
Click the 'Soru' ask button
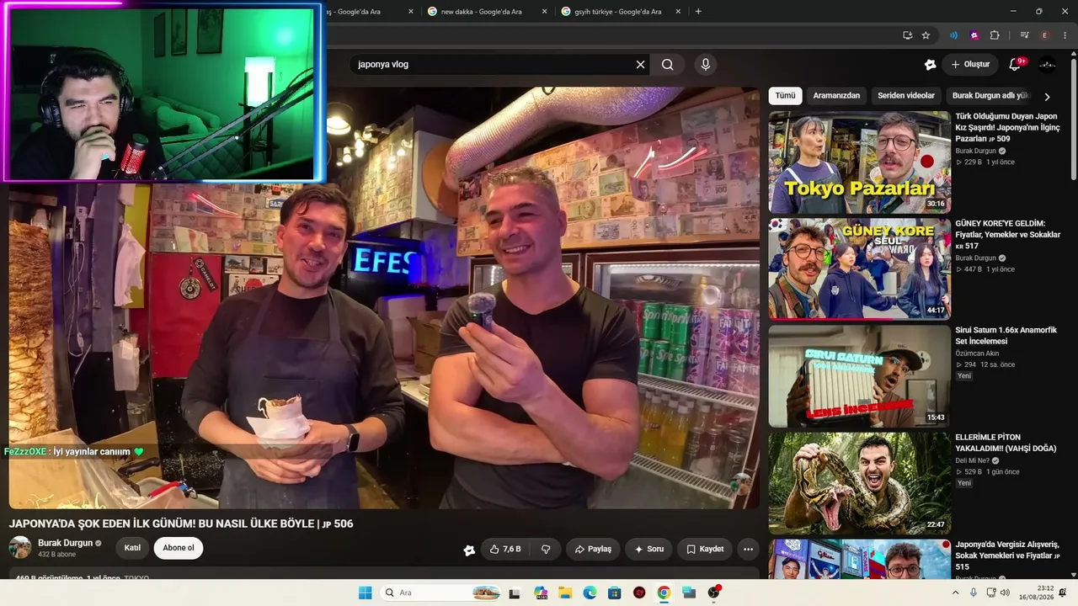tap(648, 549)
